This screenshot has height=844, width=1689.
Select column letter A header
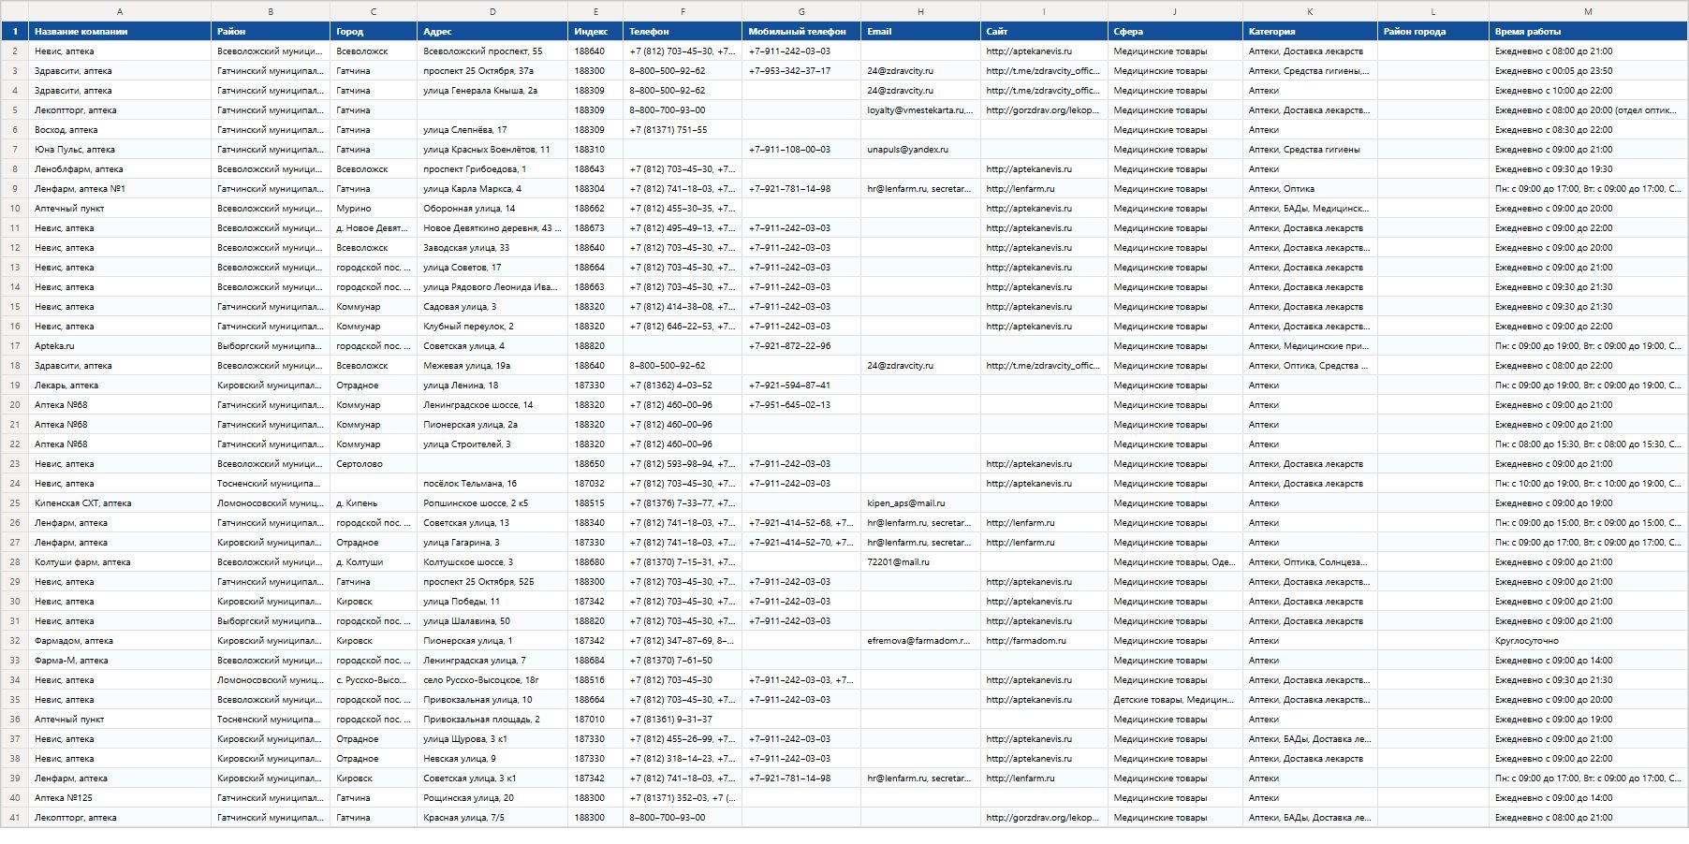[x=120, y=11]
